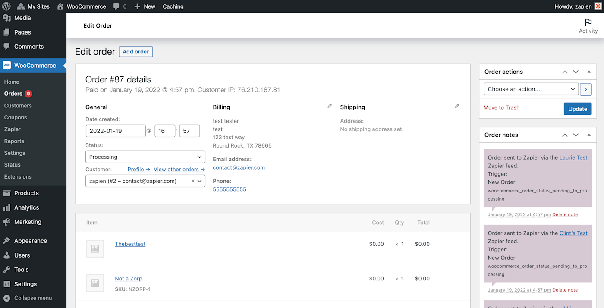Viewport: 604px width, 308px height.
Task: Toggle the Order actions panel triangle
Action: tap(589, 72)
